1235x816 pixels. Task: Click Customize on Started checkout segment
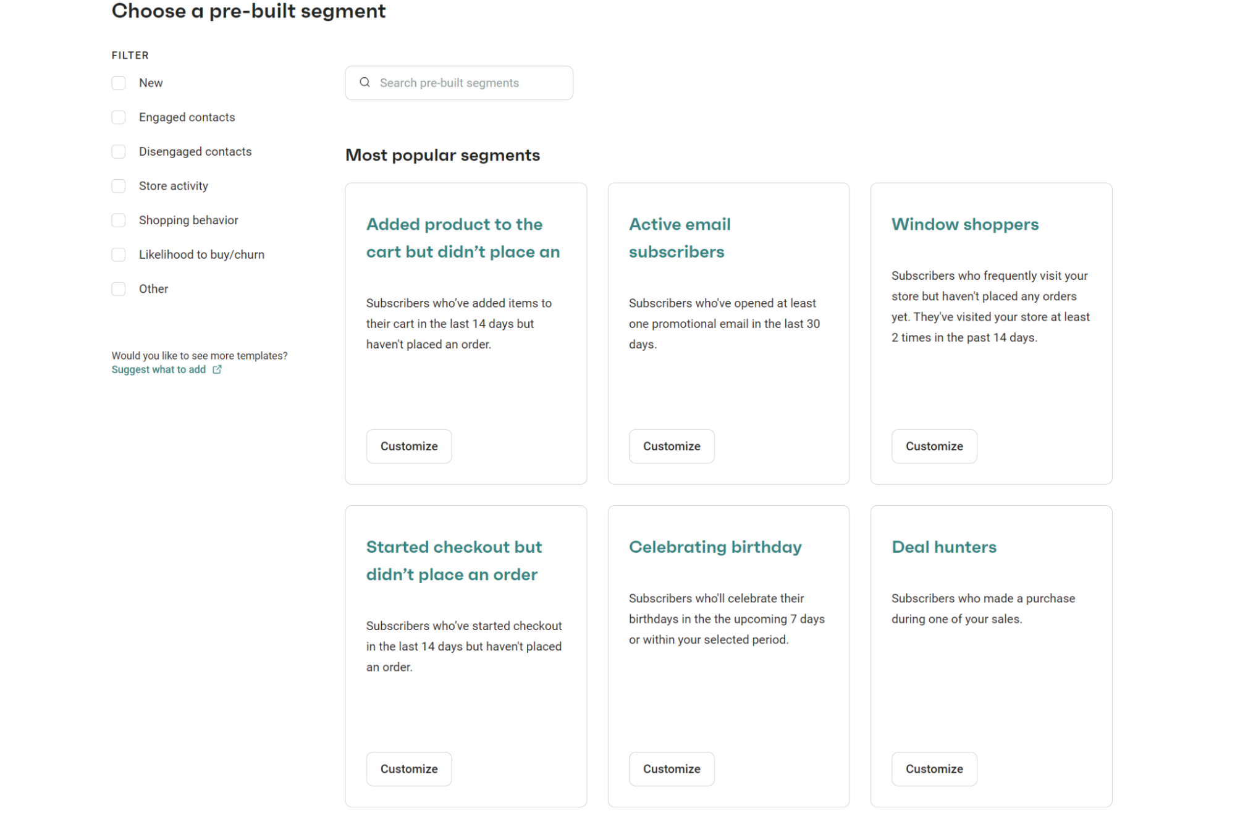(408, 768)
